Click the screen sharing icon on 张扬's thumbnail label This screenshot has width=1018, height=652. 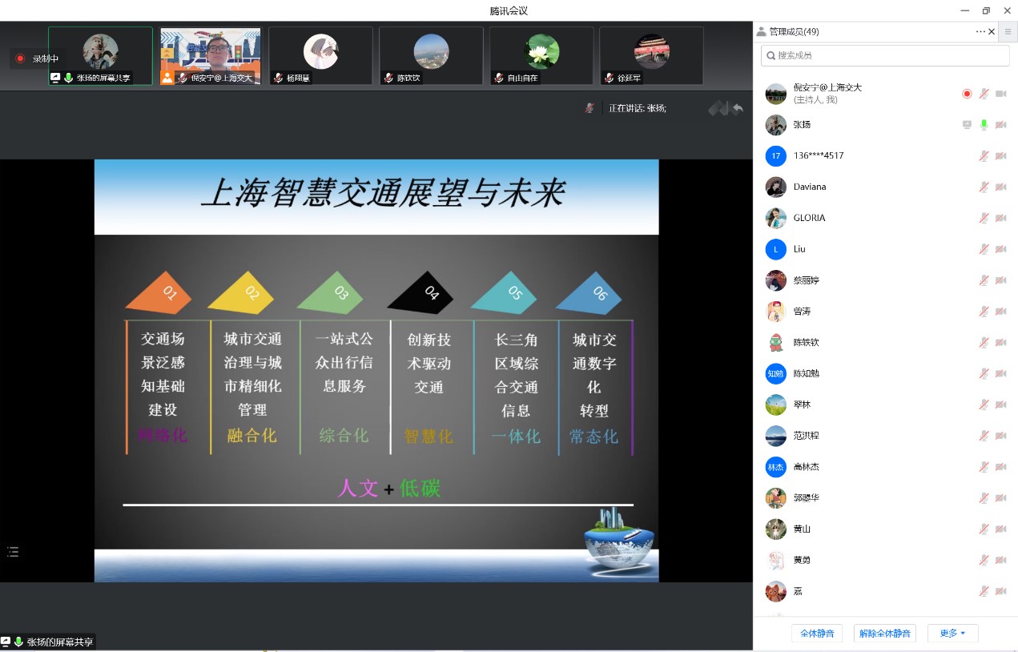56,78
